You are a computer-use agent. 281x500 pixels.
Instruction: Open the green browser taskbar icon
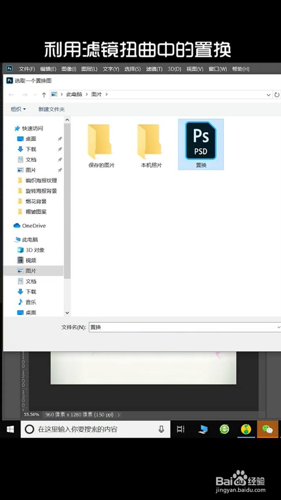click(224, 429)
